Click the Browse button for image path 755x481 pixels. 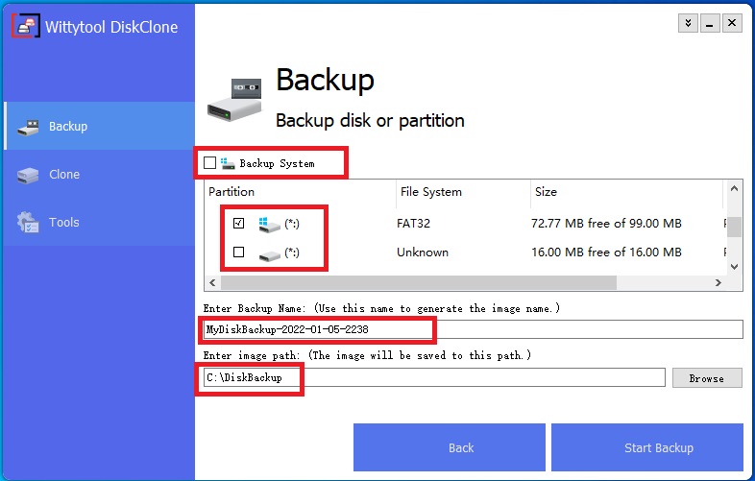(x=707, y=378)
